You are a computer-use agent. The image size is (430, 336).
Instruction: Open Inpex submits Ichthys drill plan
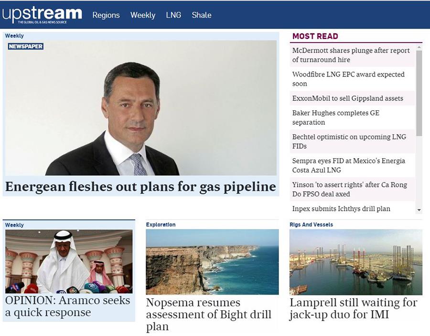click(341, 209)
